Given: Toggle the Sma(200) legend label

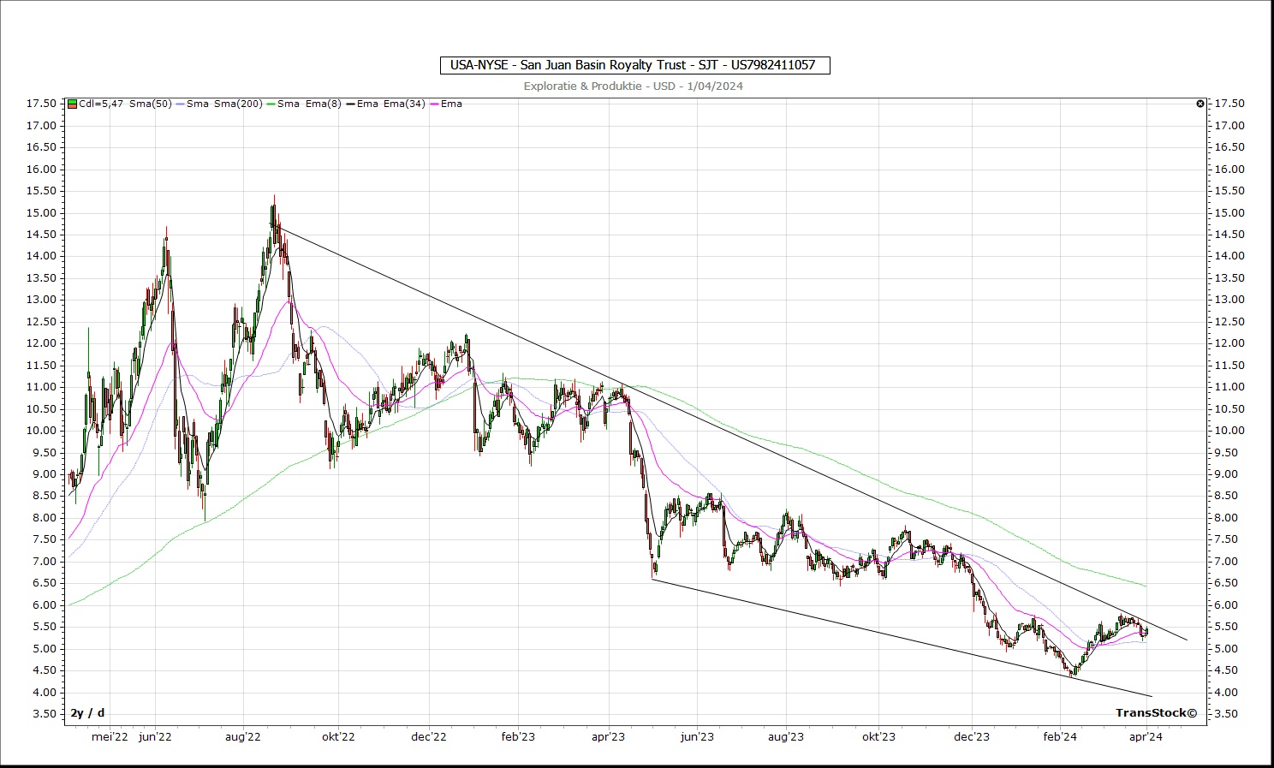Looking at the screenshot, I should 239,104.
